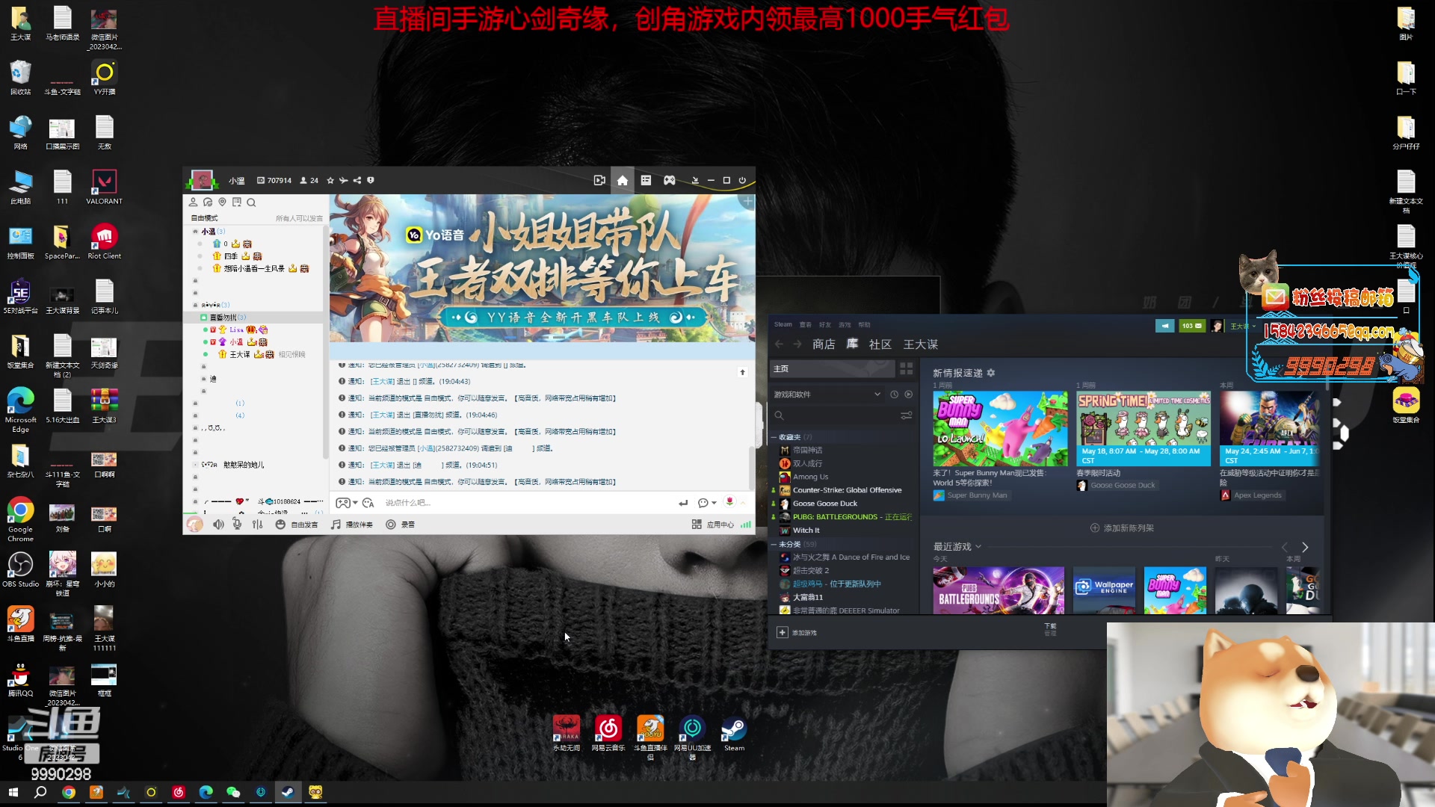1435x807 pixels.
Task: Open Super Bunny Man news thumbnail
Action: (1000, 428)
